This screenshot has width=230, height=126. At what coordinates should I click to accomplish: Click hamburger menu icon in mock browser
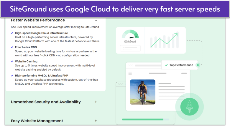tap(130, 73)
